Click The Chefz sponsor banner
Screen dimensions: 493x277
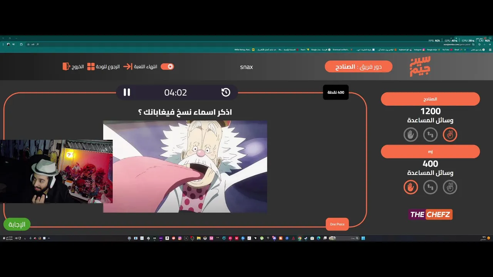pyautogui.click(x=430, y=214)
